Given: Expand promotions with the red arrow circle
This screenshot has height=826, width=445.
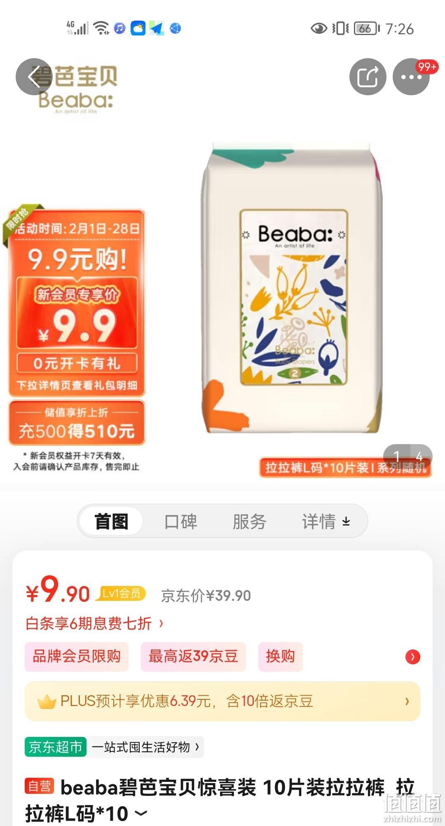Looking at the screenshot, I should 413,657.
